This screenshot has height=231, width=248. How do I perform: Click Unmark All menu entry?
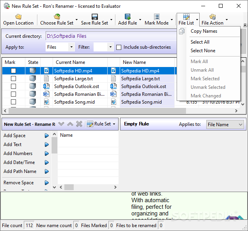tap(209, 70)
